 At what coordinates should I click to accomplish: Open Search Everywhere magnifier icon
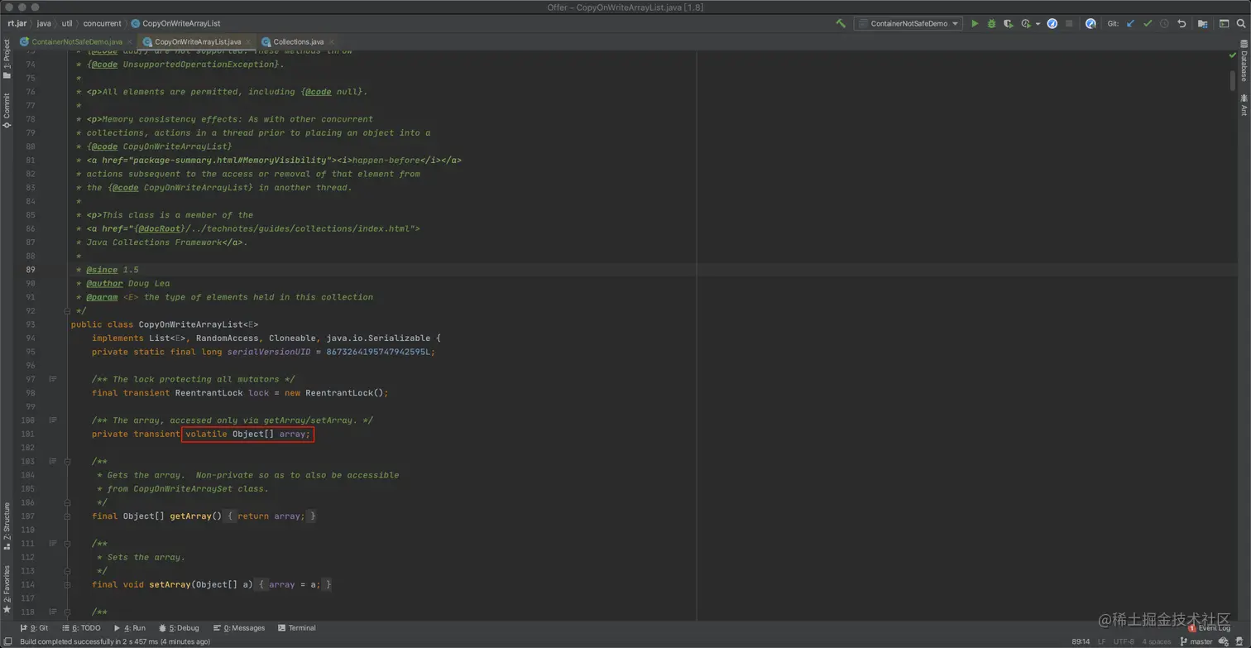tap(1241, 24)
